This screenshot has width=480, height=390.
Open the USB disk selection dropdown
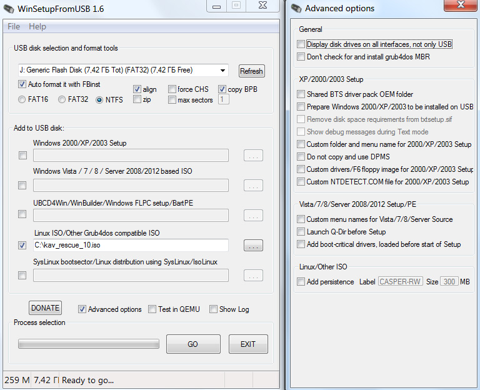click(x=223, y=70)
